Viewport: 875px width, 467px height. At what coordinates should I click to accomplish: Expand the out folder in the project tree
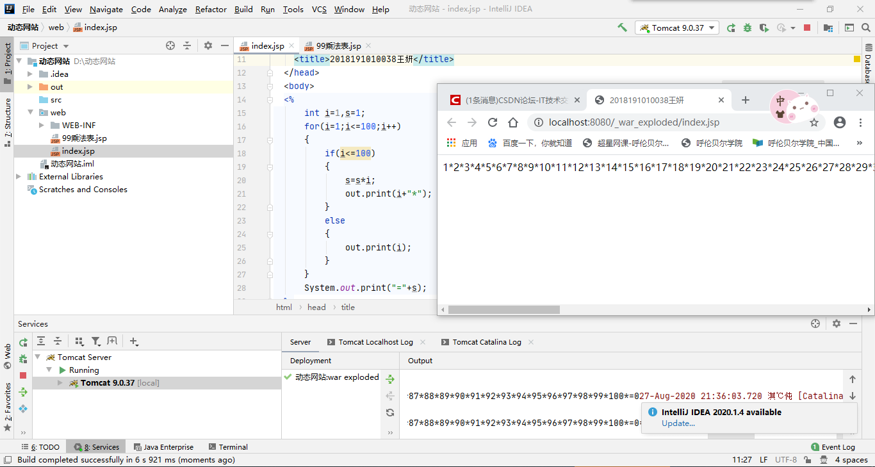(29, 86)
